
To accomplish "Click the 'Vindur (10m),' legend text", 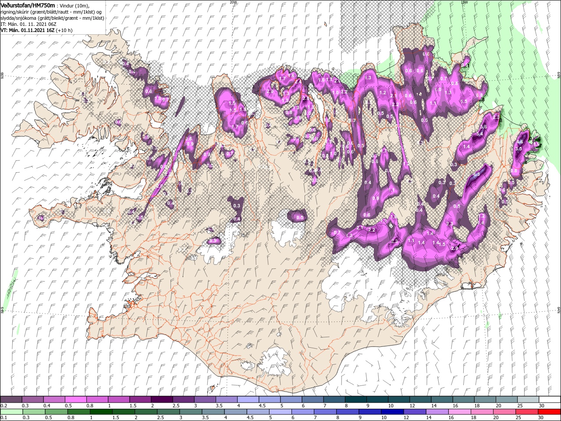I will click(x=75, y=5).
